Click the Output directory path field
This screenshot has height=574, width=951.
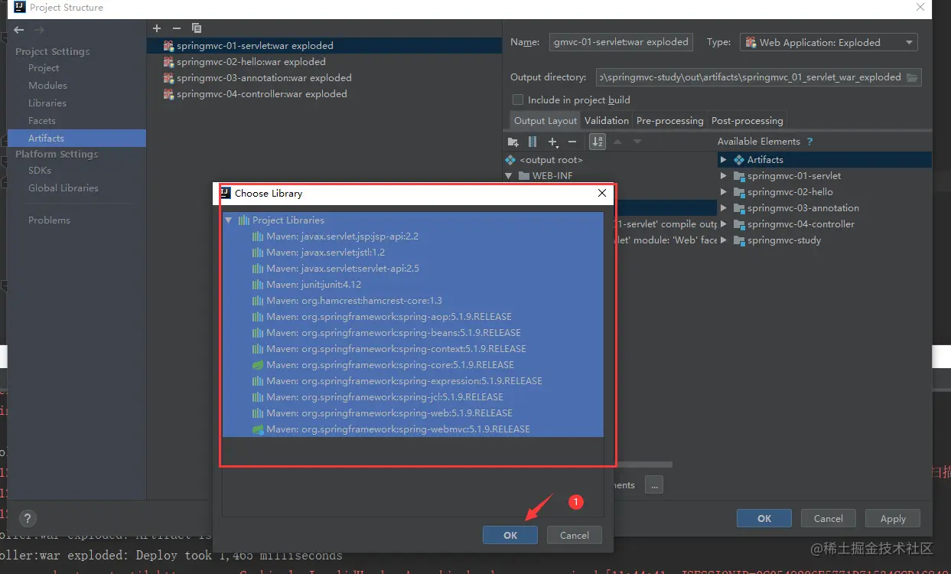tap(750, 77)
